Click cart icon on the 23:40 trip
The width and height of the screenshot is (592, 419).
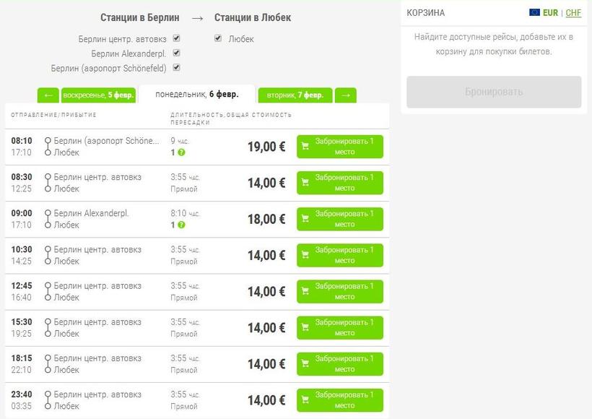tap(305, 400)
